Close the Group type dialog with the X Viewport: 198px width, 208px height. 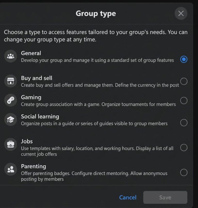click(x=181, y=13)
